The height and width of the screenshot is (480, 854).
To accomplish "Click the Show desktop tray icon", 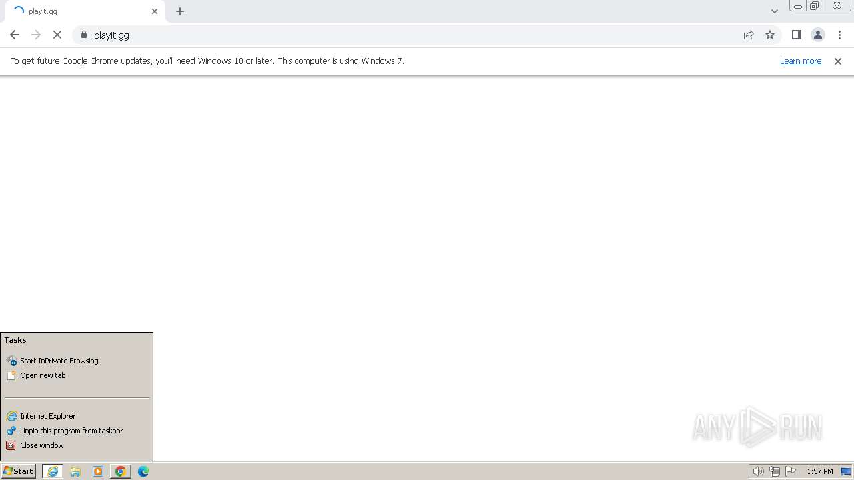I will 846,471.
